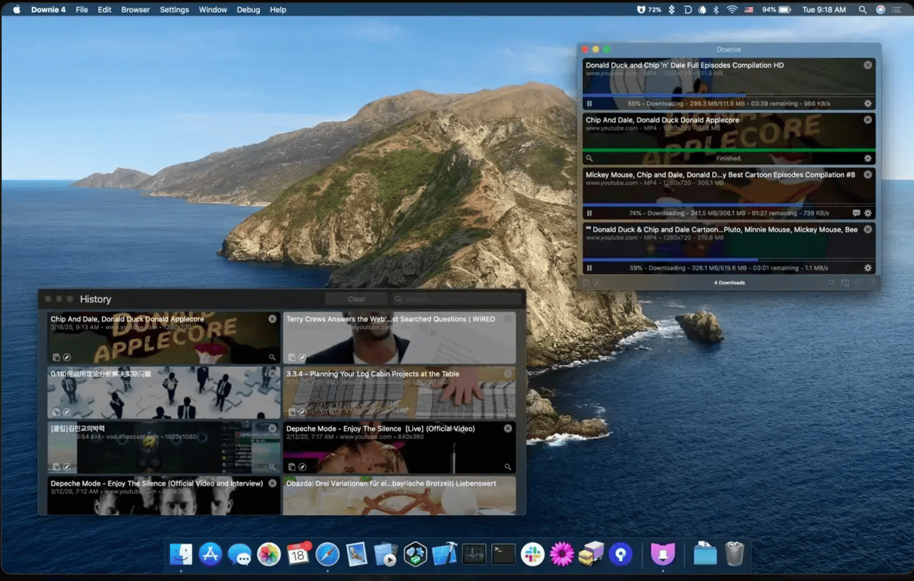Open App Store from the Dock

click(x=210, y=554)
